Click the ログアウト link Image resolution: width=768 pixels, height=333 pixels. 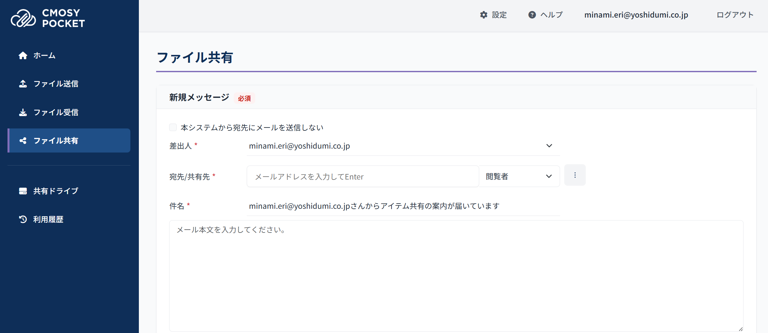click(735, 15)
